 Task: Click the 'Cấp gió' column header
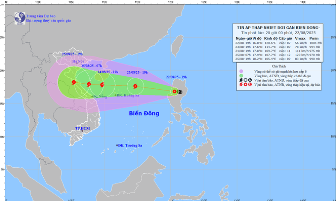[x=285, y=38]
